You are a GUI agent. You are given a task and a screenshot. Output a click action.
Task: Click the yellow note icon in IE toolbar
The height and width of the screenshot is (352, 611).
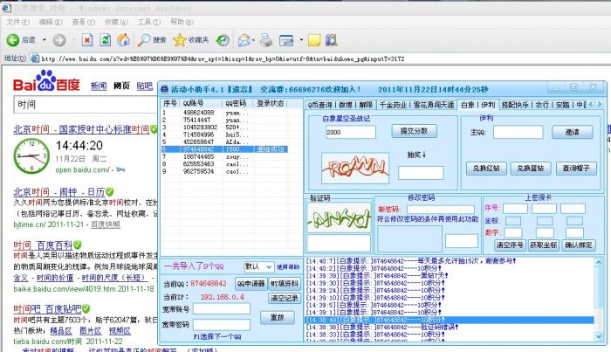point(314,40)
